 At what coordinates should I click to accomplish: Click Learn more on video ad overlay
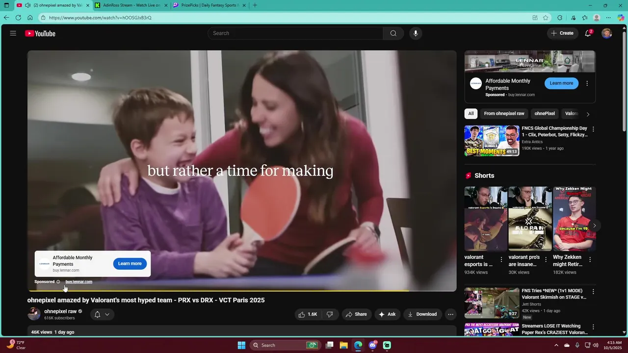(130, 264)
